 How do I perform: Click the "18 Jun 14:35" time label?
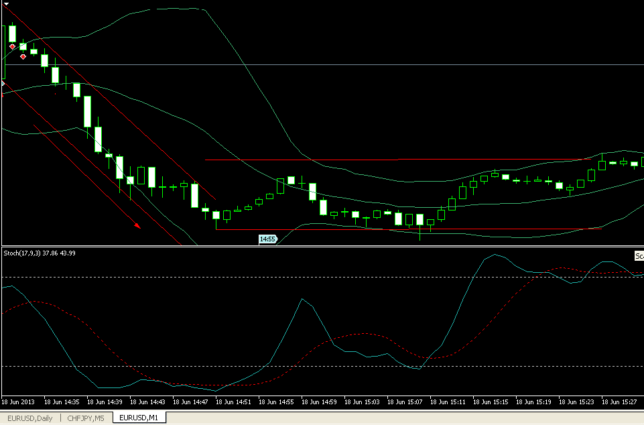coord(62,402)
